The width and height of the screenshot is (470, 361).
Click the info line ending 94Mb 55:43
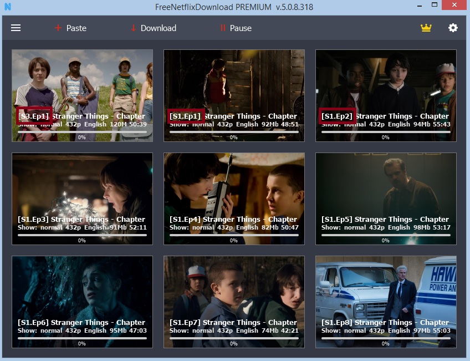386,124
